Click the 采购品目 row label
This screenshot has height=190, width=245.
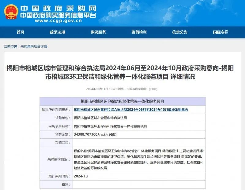click(x=62, y=143)
